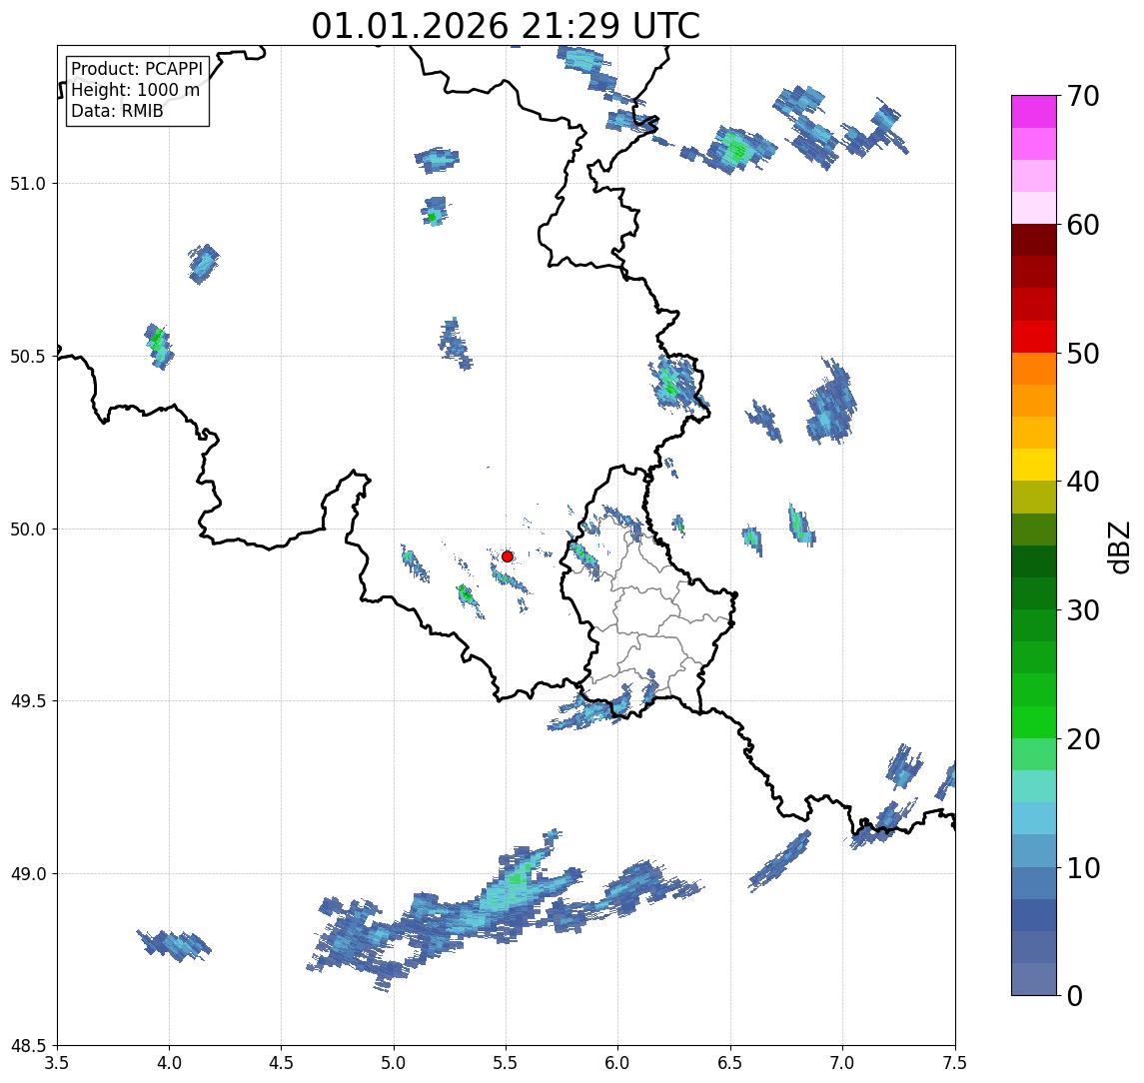Click the Data: RMIB text in legend box
The width and height of the screenshot is (1144, 1083).
(117, 111)
